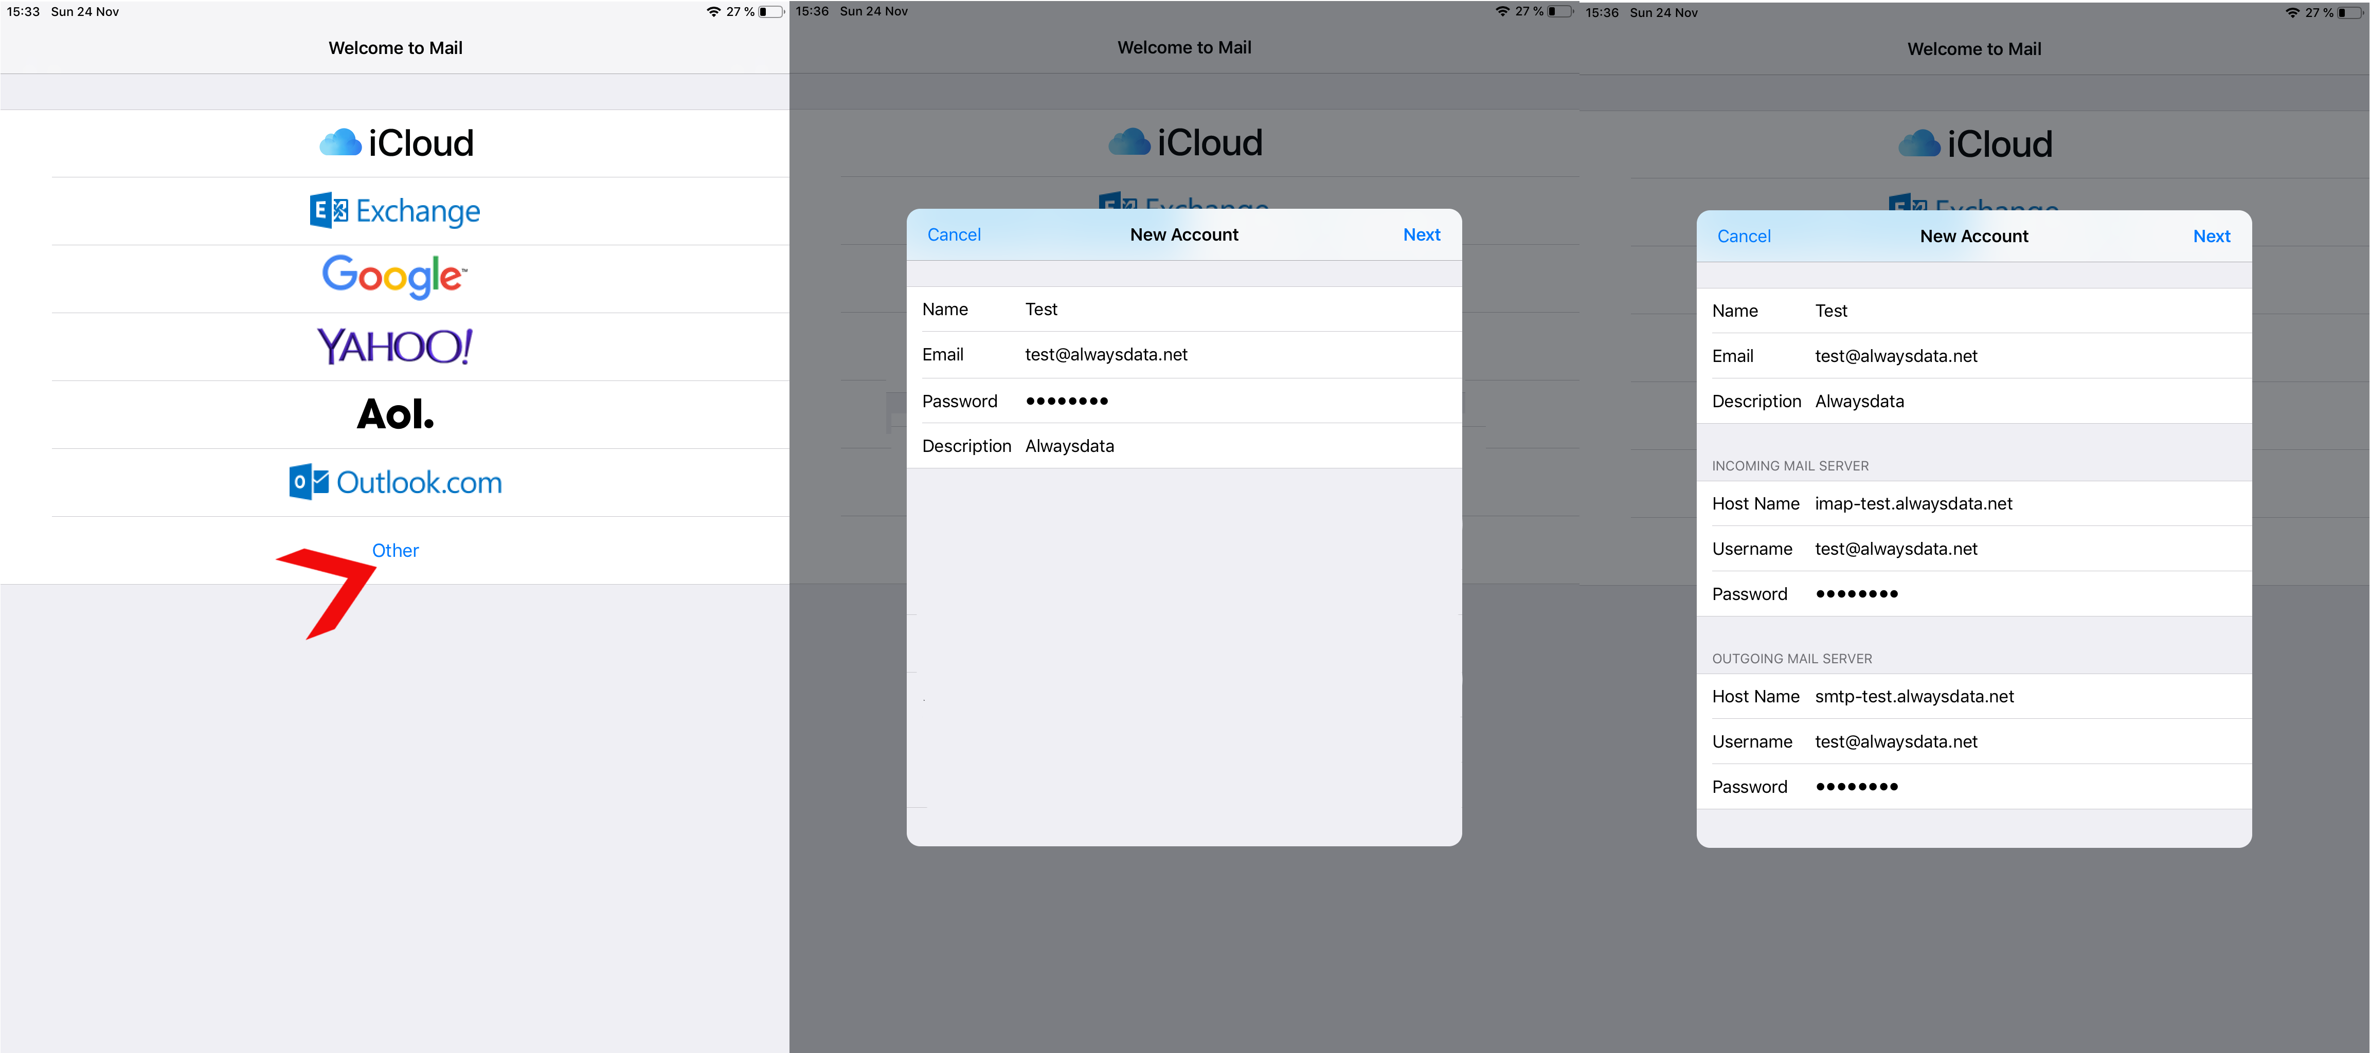Tap Next in middle New Account dialog

tap(1422, 234)
